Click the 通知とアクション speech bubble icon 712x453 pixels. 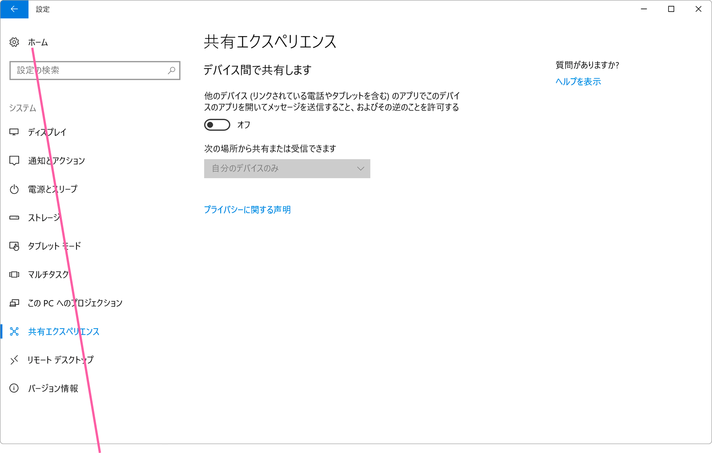[14, 160]
